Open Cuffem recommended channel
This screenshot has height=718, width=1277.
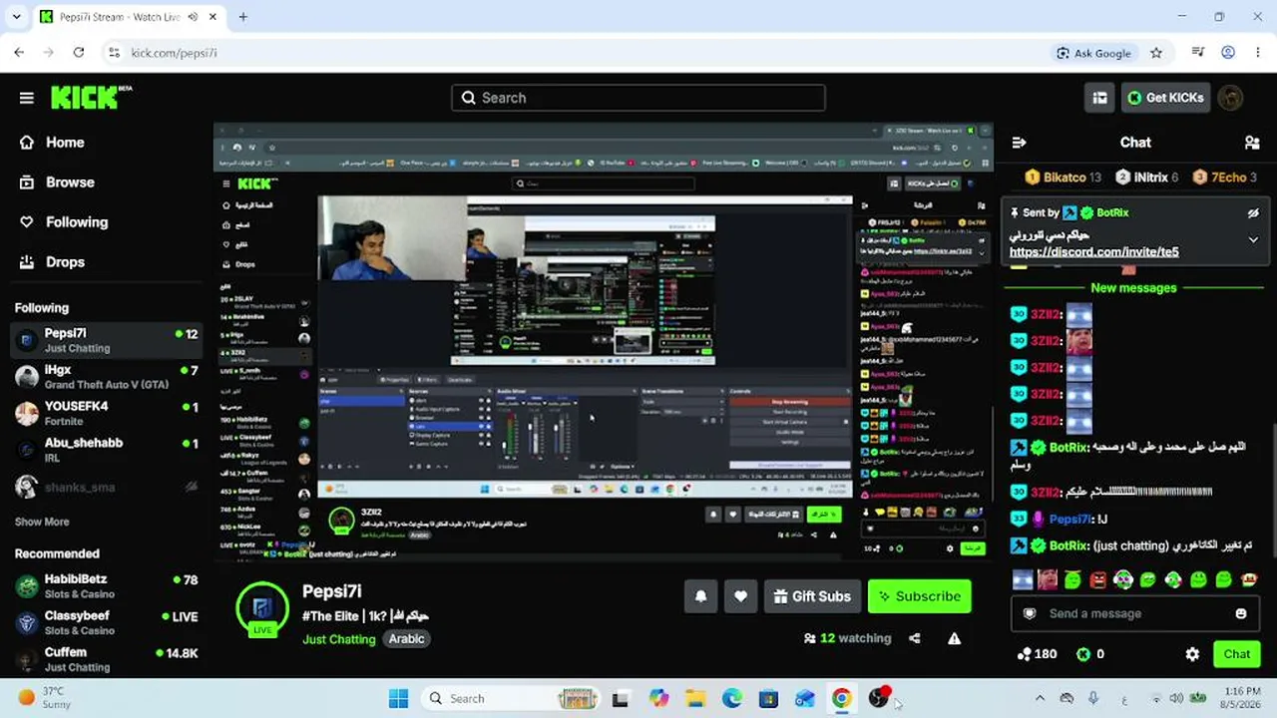pyautogui.click(x=108, y=659)
